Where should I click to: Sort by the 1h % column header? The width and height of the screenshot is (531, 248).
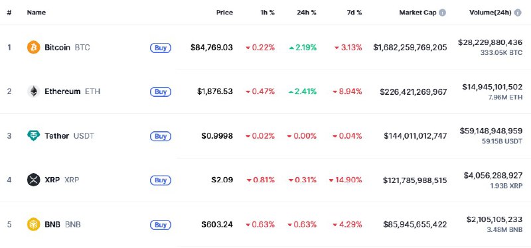(x=267, y=13)
